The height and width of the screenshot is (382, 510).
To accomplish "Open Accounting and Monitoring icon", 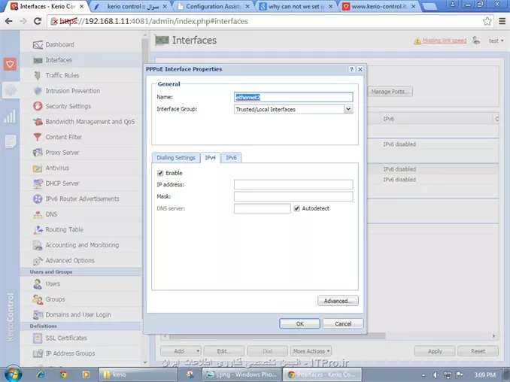I will [x=38, y=245].
